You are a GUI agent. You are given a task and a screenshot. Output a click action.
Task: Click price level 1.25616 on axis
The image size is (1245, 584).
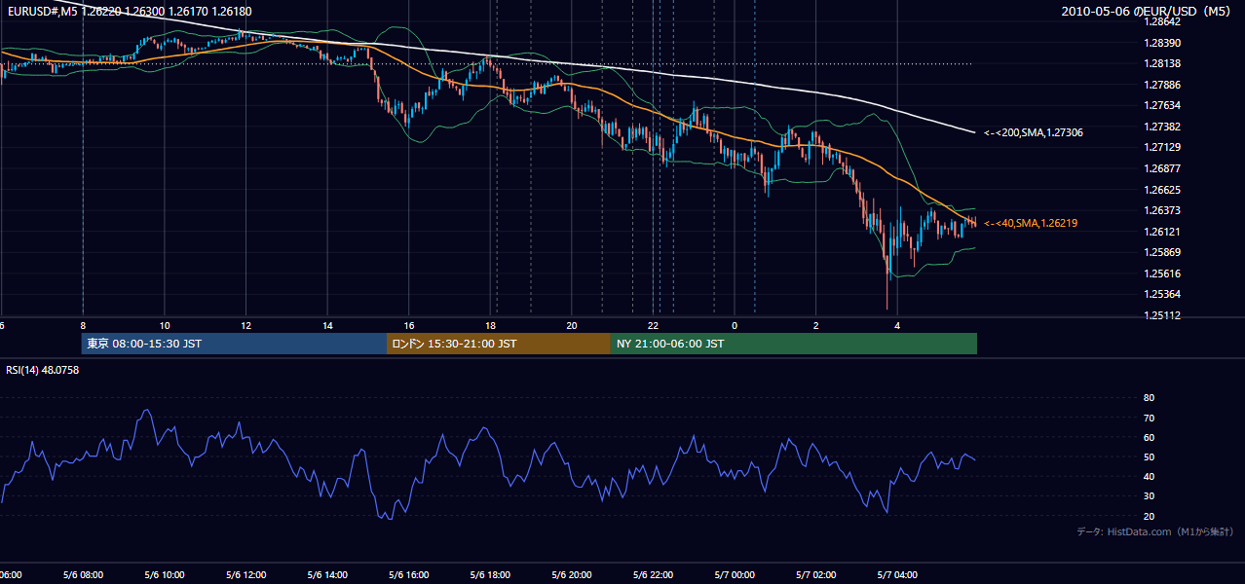pos(1161,274)
